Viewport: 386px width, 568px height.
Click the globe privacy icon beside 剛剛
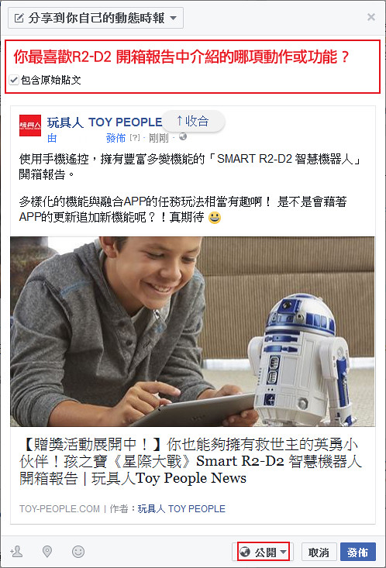pos(183,136)
